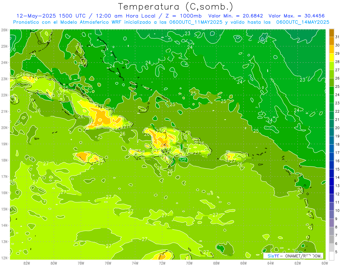The height and width of the screenshot is (267, 345).
Task: Click the longitude axis label '68W'
Action: tap(216, 263)
